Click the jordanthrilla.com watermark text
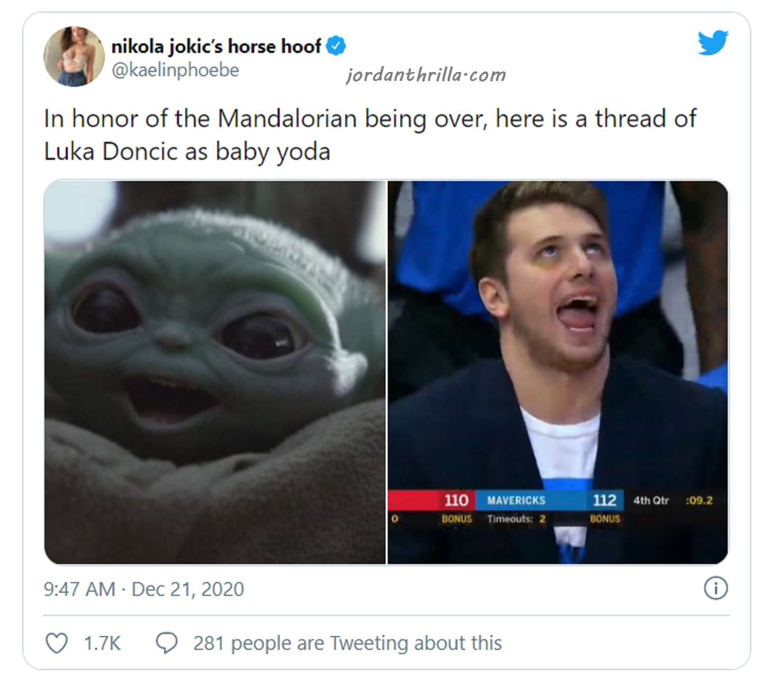768x689 pixels. point(426,75)
